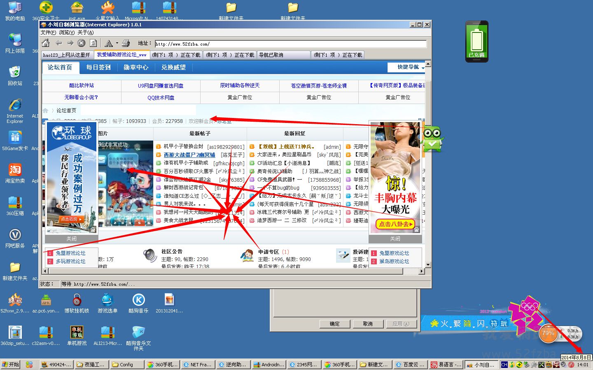
Task: Click 点击咨询 on the left ad
Action: click(72, 219)
